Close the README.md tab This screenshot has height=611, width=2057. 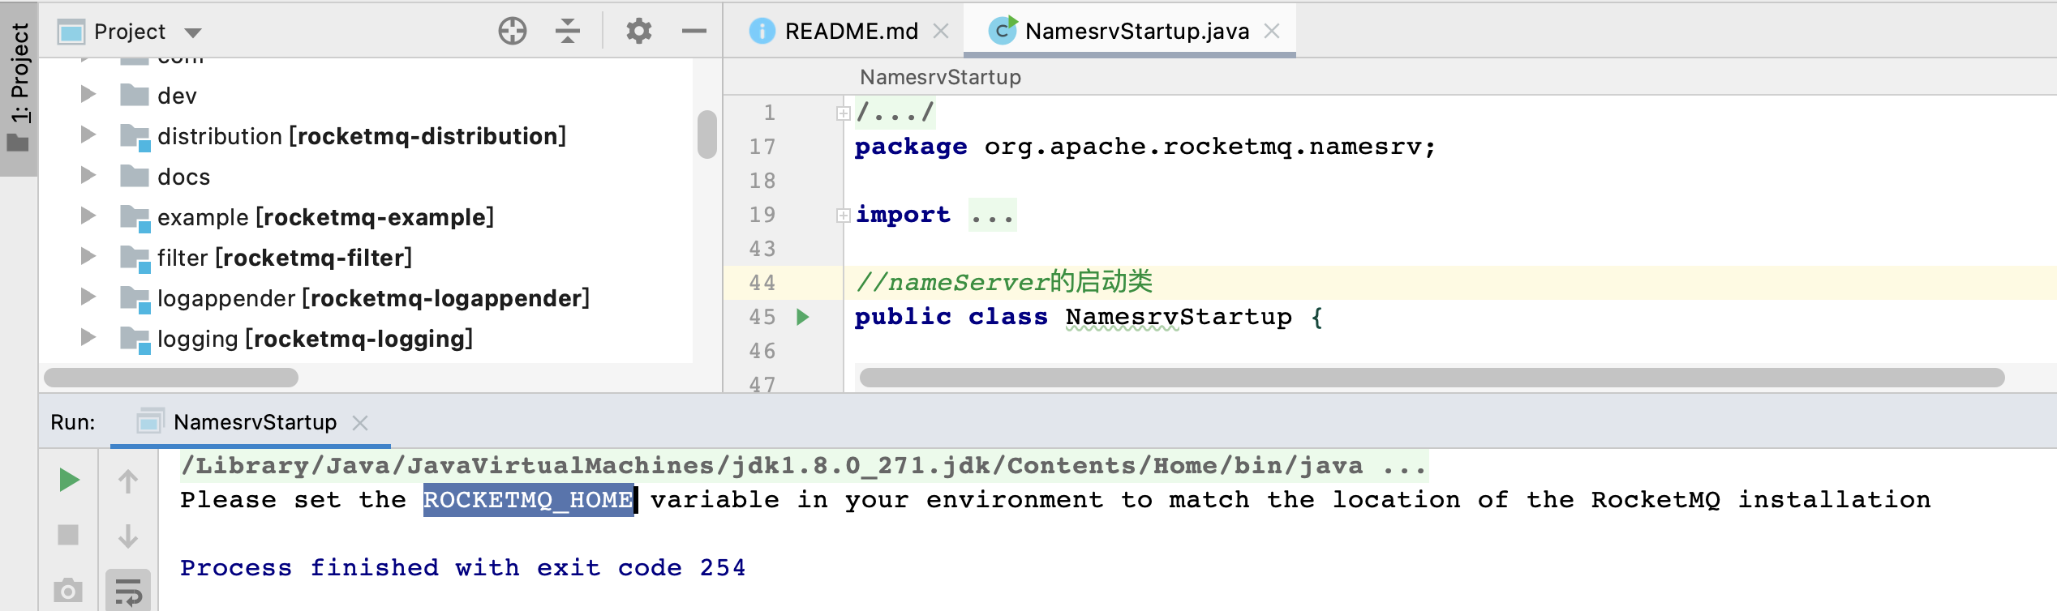pos(941,31)
